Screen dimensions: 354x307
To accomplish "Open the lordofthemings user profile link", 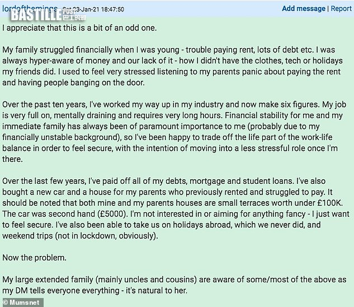I will tap(30, 9).
